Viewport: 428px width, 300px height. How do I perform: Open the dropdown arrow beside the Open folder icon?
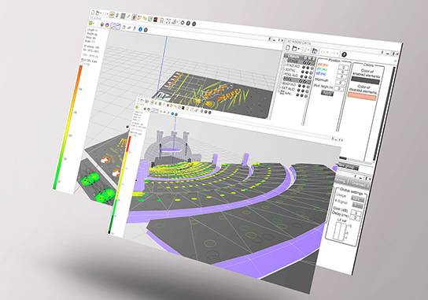coord(299,50)
